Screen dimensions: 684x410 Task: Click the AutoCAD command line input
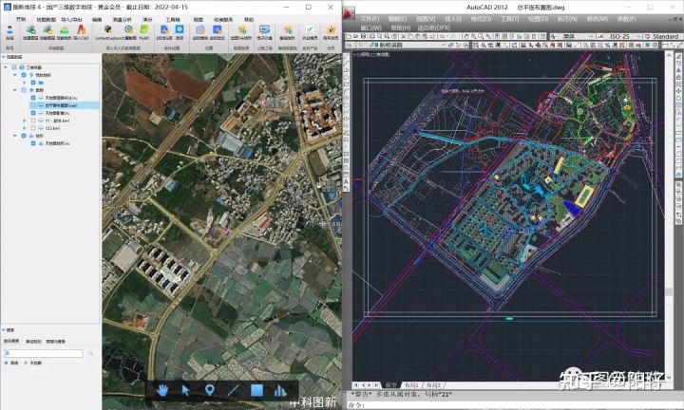(515, 405)
